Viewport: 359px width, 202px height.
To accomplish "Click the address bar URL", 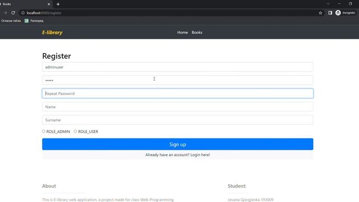I will coord(44,13).
